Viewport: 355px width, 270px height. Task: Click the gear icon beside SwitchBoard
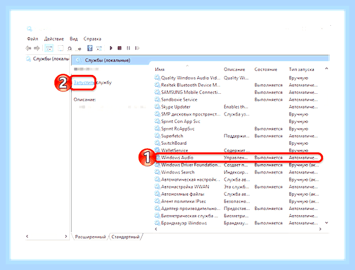(157, 143)
